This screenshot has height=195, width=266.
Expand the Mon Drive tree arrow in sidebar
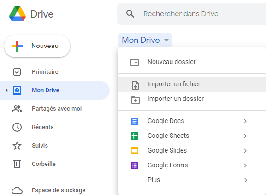pos(6,90)
